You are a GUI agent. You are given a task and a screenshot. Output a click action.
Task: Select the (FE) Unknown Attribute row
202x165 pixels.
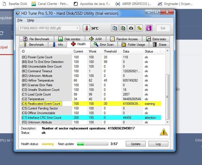[x=91, y=122]
